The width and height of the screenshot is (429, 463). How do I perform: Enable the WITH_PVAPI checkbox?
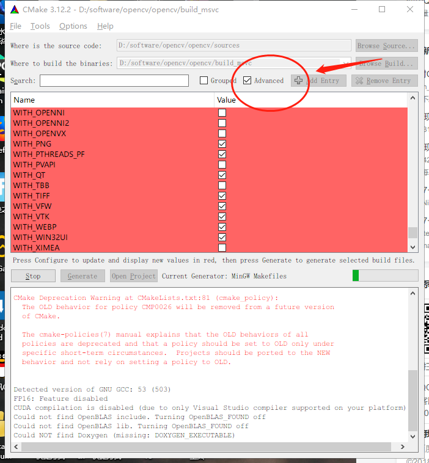pos(222,164)
